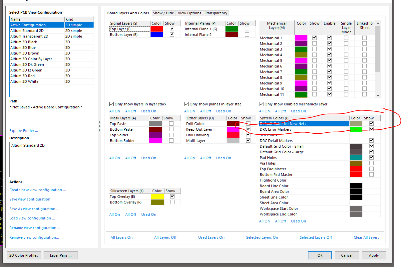Toggle Show for Top Overlay silkscreen
Image resolution: width=401 pixels, height=267 pixels.
click(x=172, y=197)
